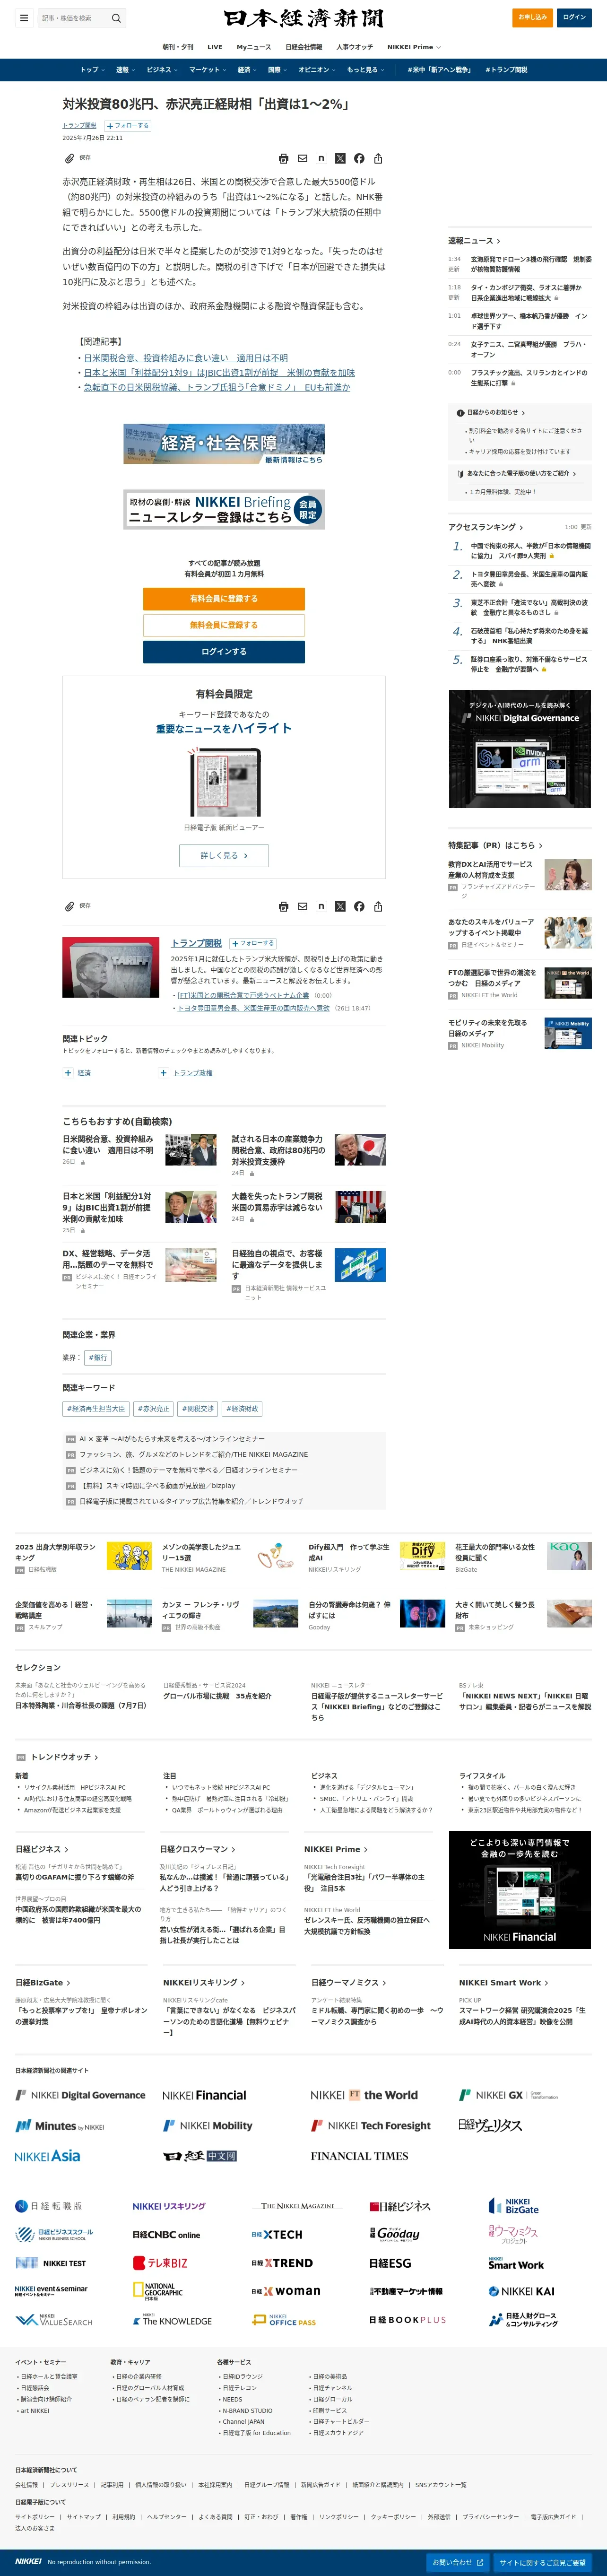Open the National Geographic logo
Viewport: 607px width, 2576px height.
[158, 2291]
